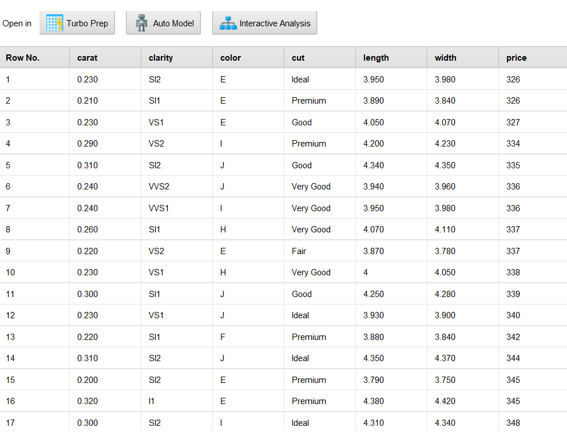This screenshot has width=567, height=435.
Task: Sort by the carat column header
Action: (105, 57)
